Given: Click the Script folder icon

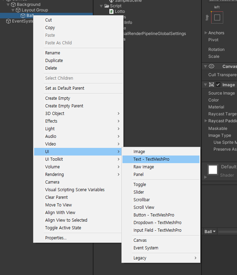Looking at the screenshot, I should (x=107, y=6).
